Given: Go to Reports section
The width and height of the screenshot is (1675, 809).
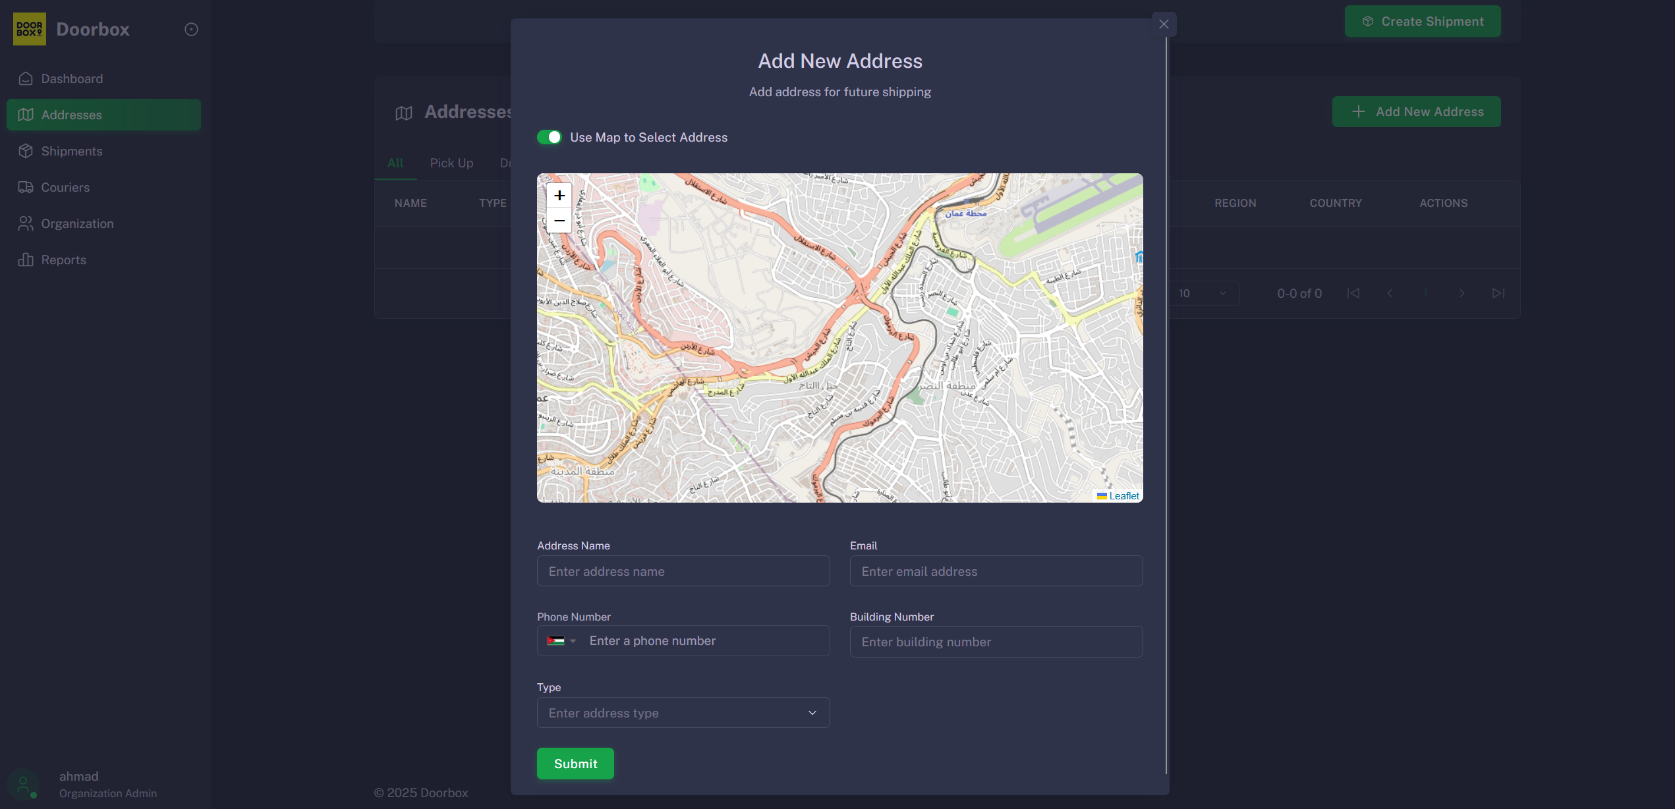Looking at the screenshot, I should (x=63, y=260).
